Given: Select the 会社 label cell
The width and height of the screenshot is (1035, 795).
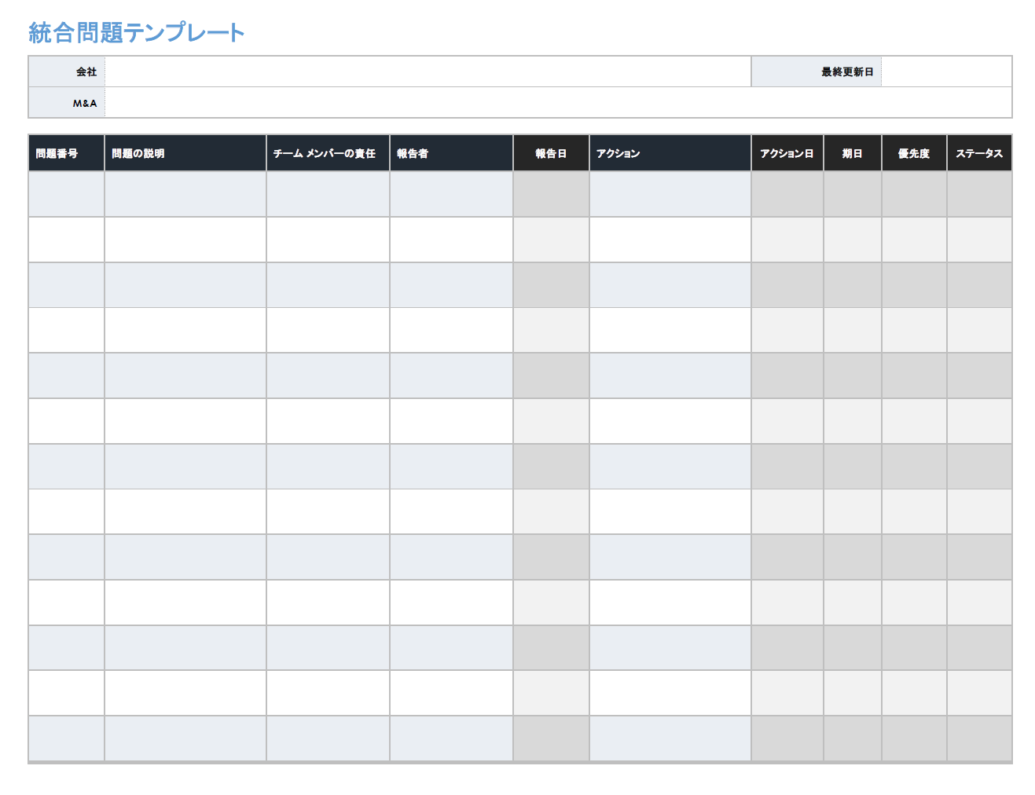Looking at the screenshot, I should [67, 71].
